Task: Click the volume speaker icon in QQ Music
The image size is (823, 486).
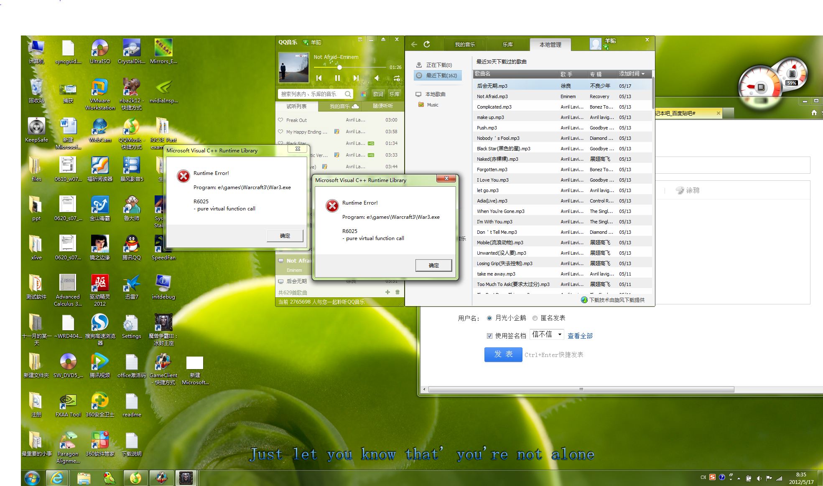Action: pyautogui.click(x=377, y=78)
